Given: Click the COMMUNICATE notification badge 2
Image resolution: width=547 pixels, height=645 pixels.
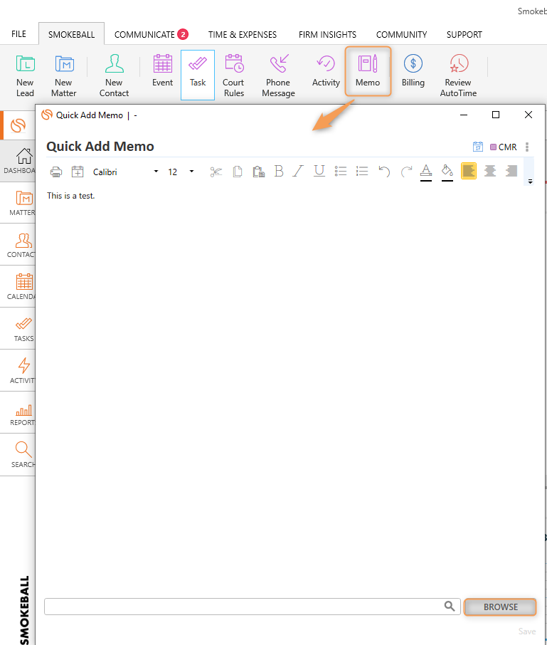Looking at the screenshot, I should (x=183, y=34).
